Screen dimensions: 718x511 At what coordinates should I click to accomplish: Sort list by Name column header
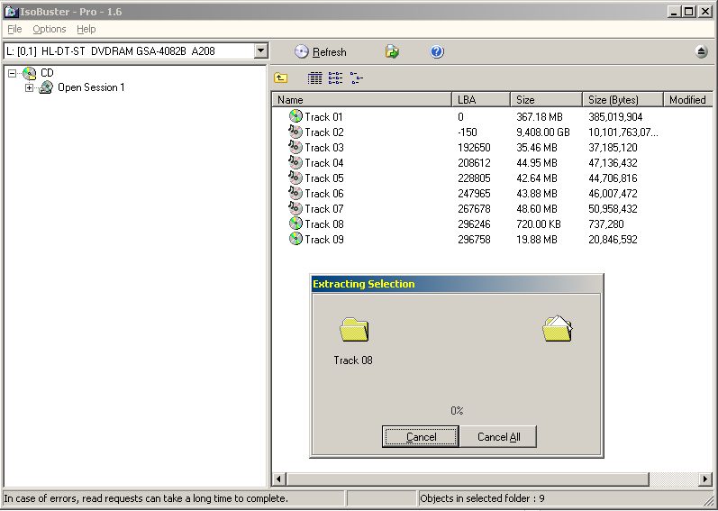click(362, 100)
